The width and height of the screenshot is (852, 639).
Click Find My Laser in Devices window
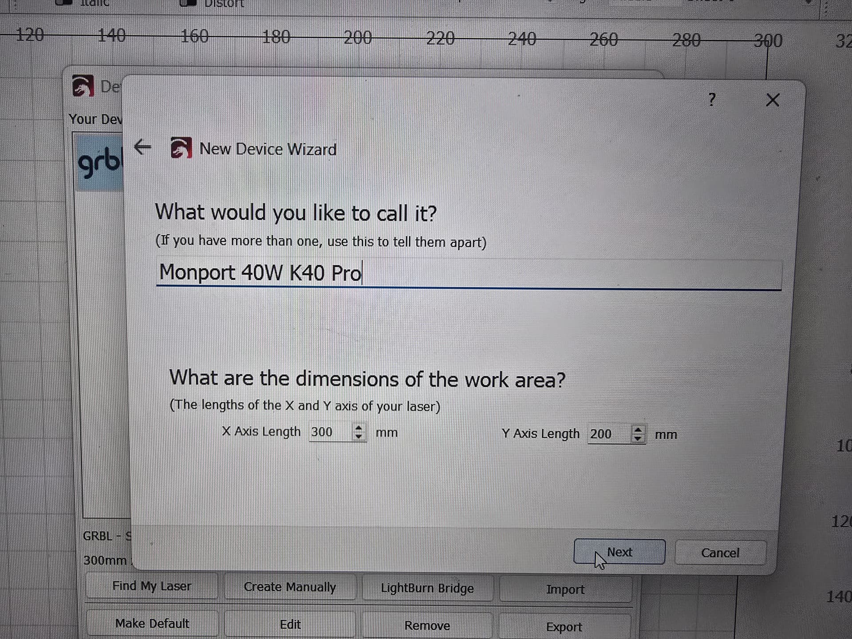[x=152, y=586]
